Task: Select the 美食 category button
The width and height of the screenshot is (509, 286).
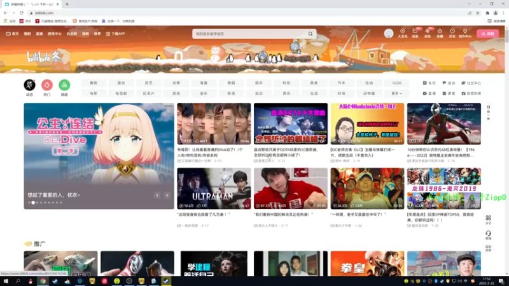Action: (314, 83)
